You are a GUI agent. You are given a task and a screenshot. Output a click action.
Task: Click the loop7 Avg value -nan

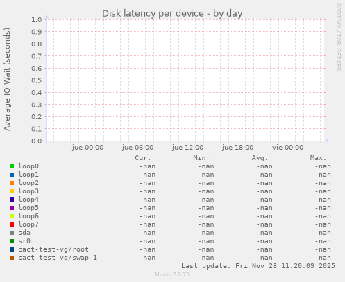click(x=264, y=224)
